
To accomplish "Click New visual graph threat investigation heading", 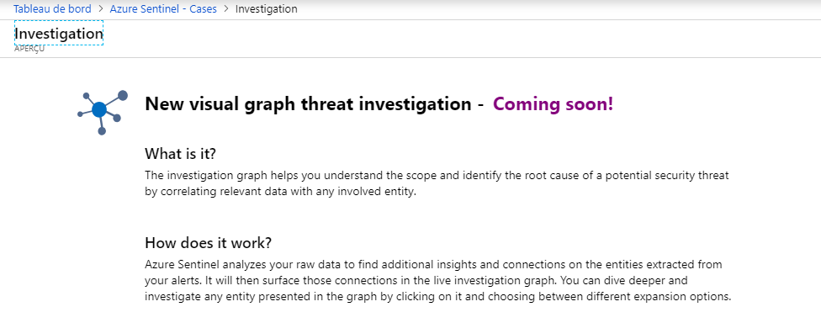I will point(308,104).
